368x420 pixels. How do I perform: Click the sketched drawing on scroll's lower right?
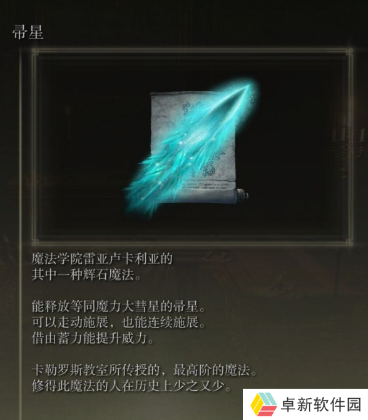tap(216, 162)
